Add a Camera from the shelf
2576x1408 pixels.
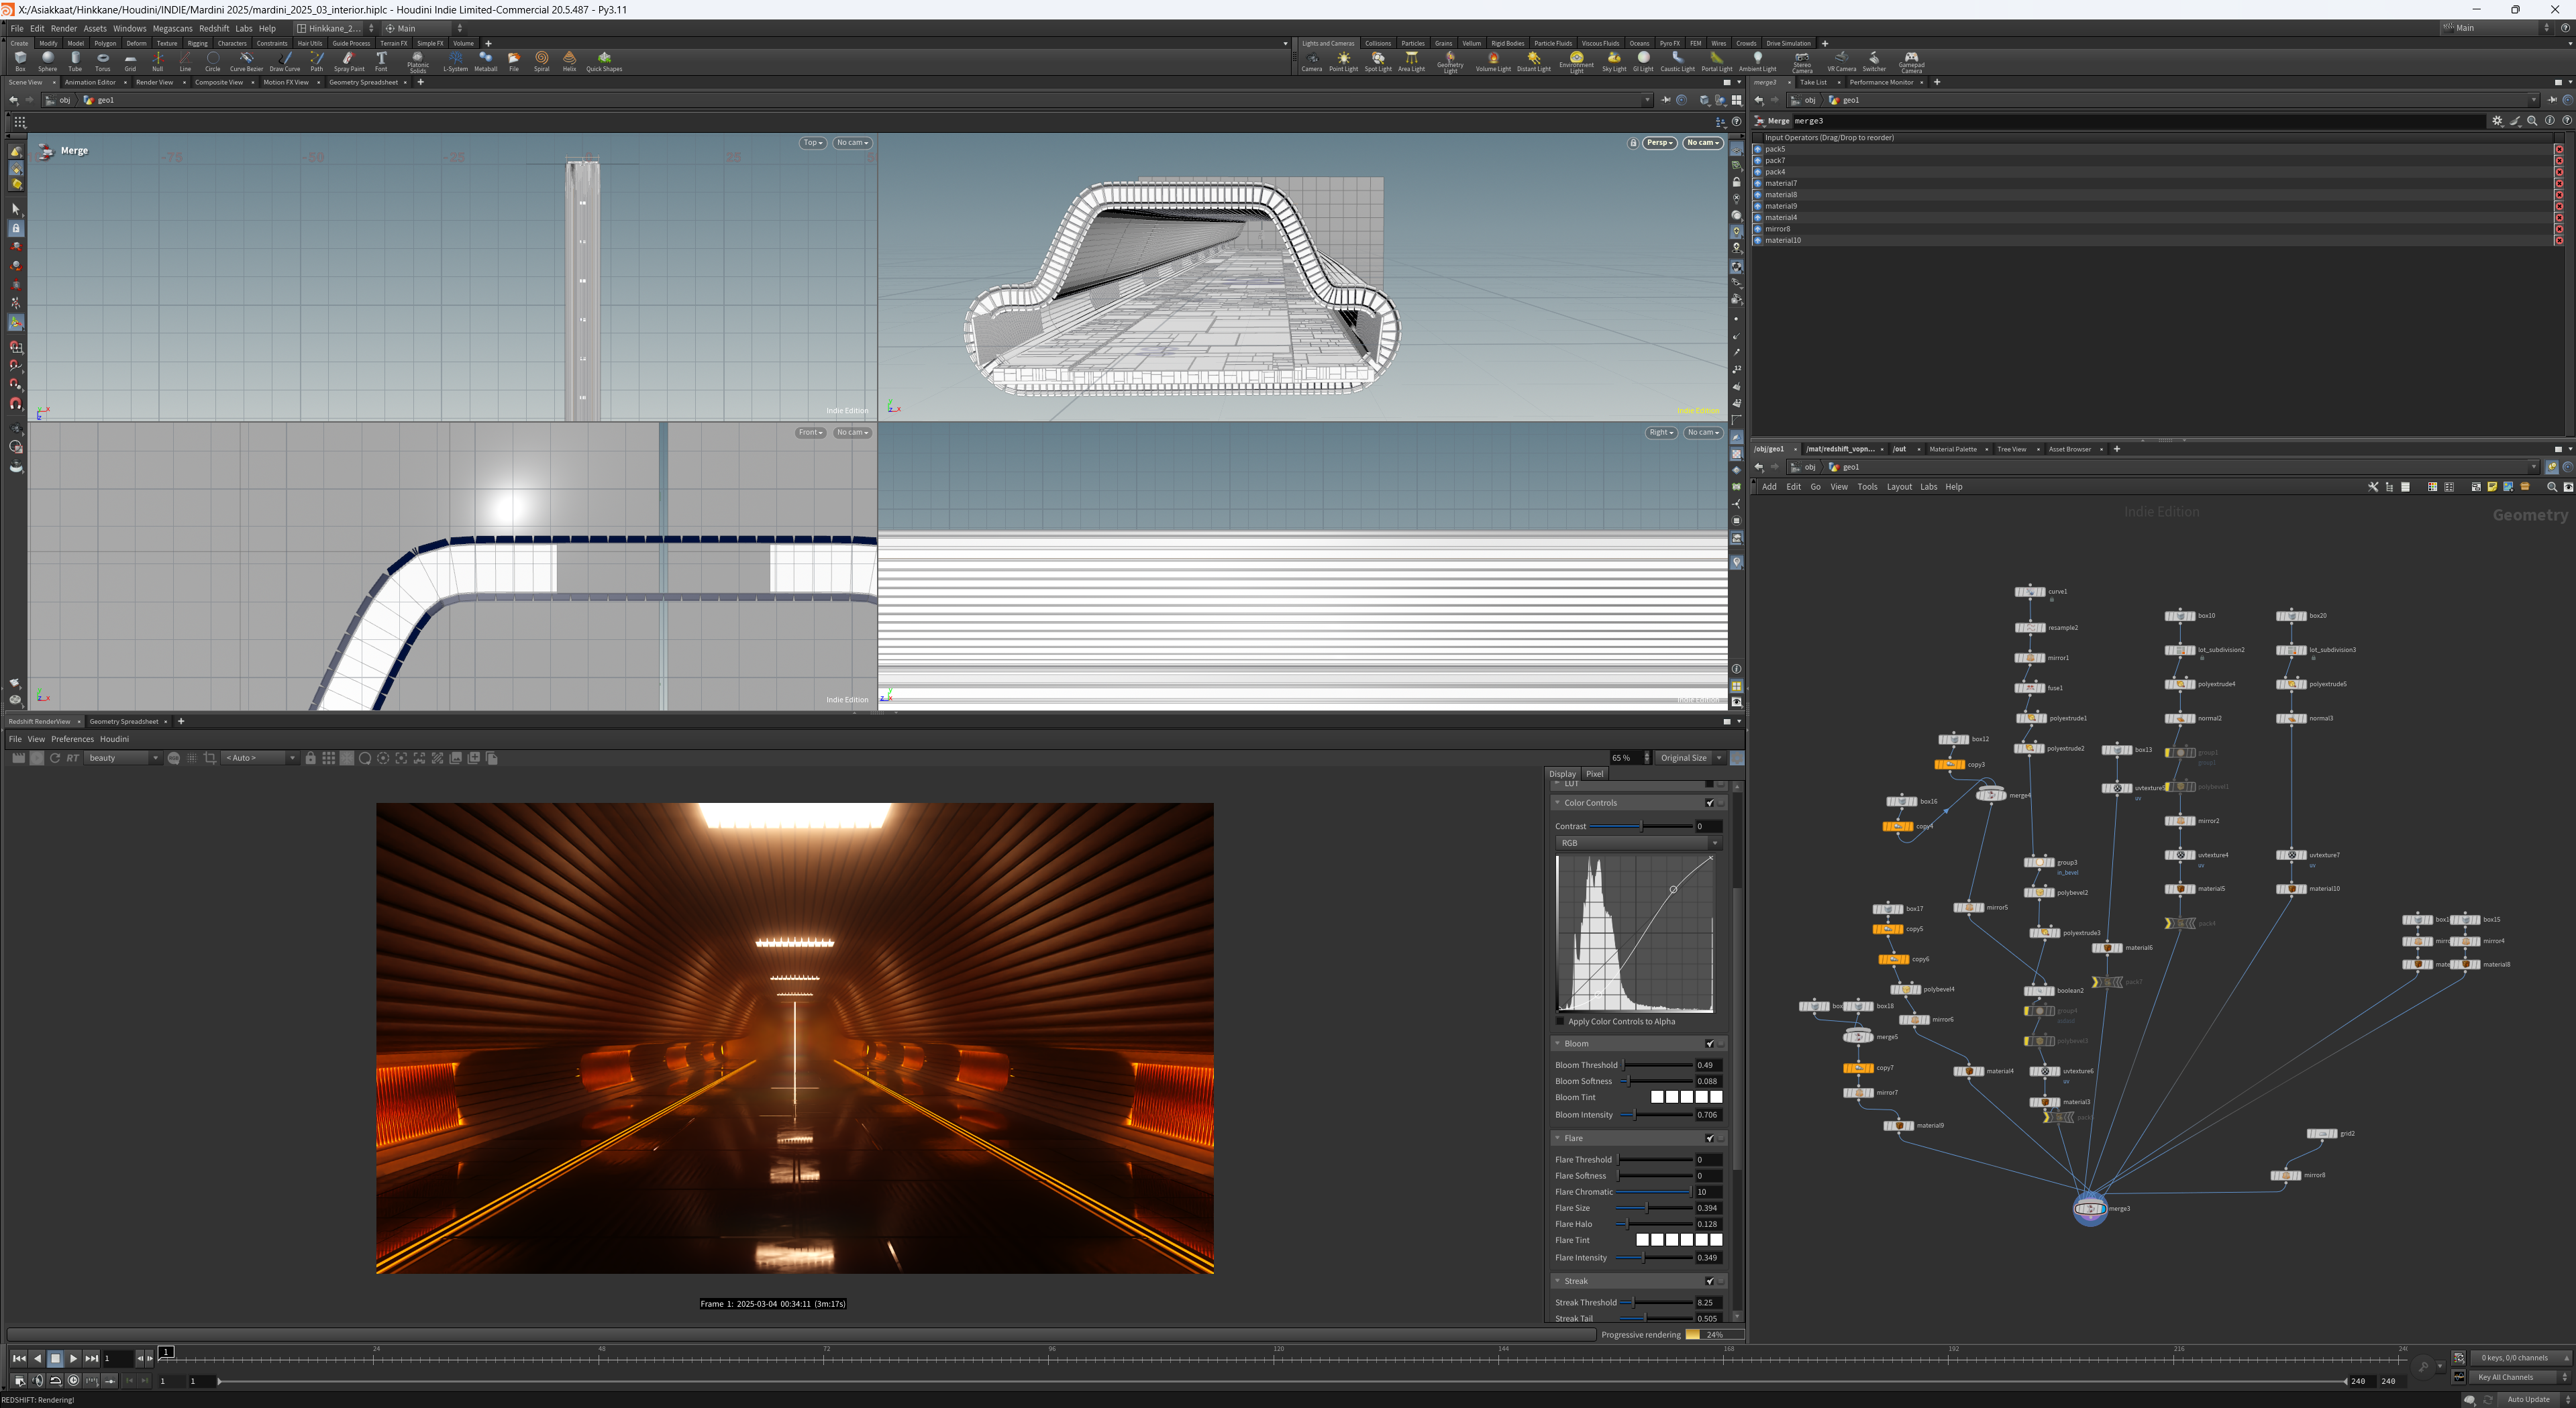point(1311,61)
